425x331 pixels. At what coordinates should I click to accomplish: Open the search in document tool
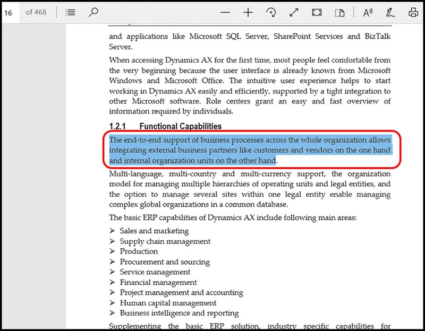pyautogui.click(x=93, y=12)
